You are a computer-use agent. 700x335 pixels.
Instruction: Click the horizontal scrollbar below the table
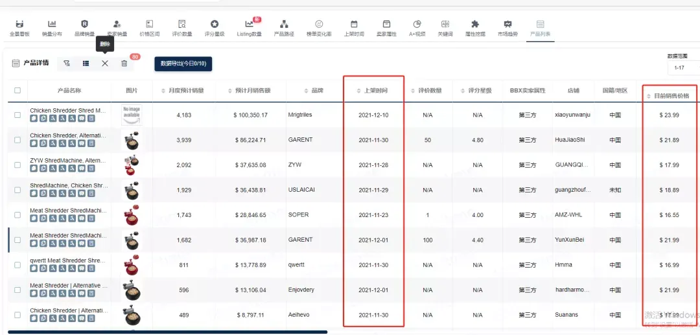(168, 332)
